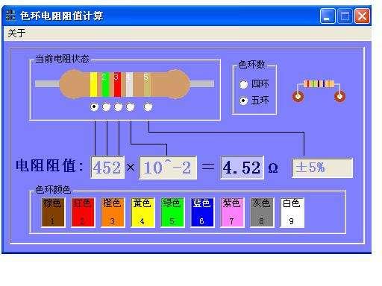Image resolution: width=382 pixels, height=286 pixels.
Task: Choose the 四环 four-band option
Action: coord(254,84)
